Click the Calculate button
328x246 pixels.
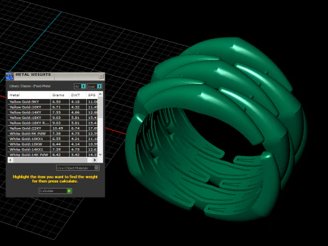pyautogui.click(x=55, y=191)
